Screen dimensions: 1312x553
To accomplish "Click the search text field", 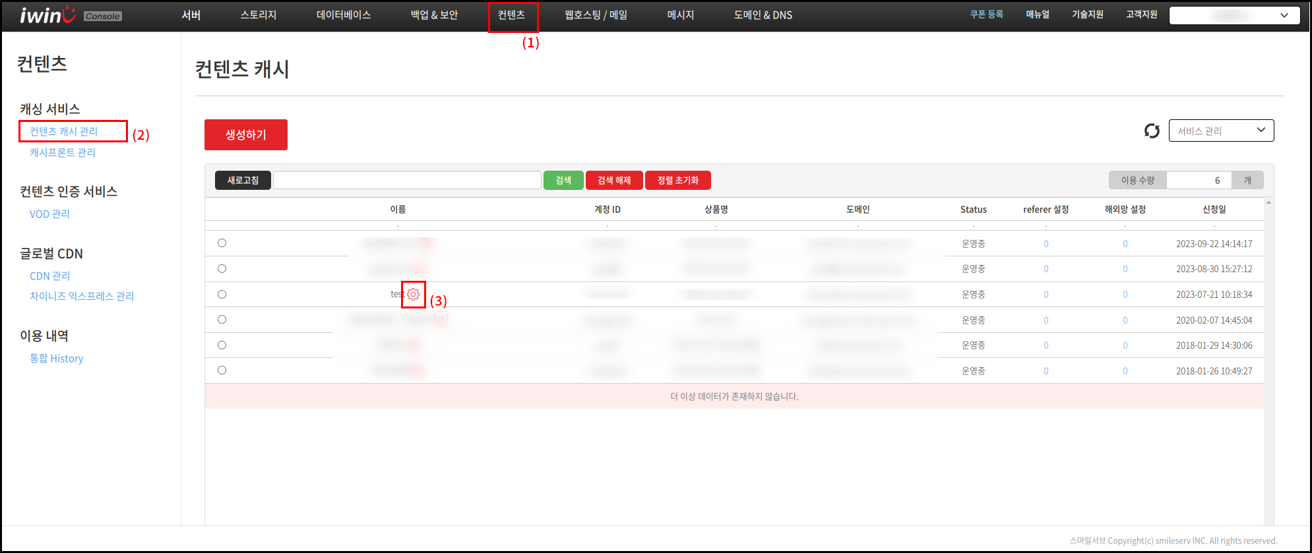I will pos(407,181).
